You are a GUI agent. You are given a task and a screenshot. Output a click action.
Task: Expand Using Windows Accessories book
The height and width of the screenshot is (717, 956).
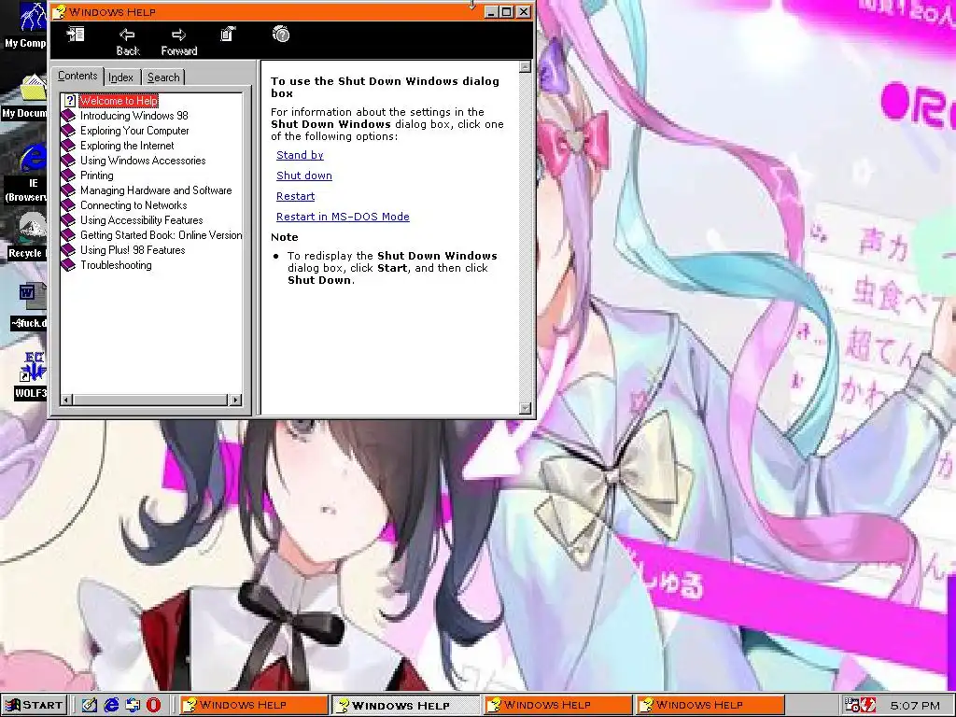click(143, 161)
